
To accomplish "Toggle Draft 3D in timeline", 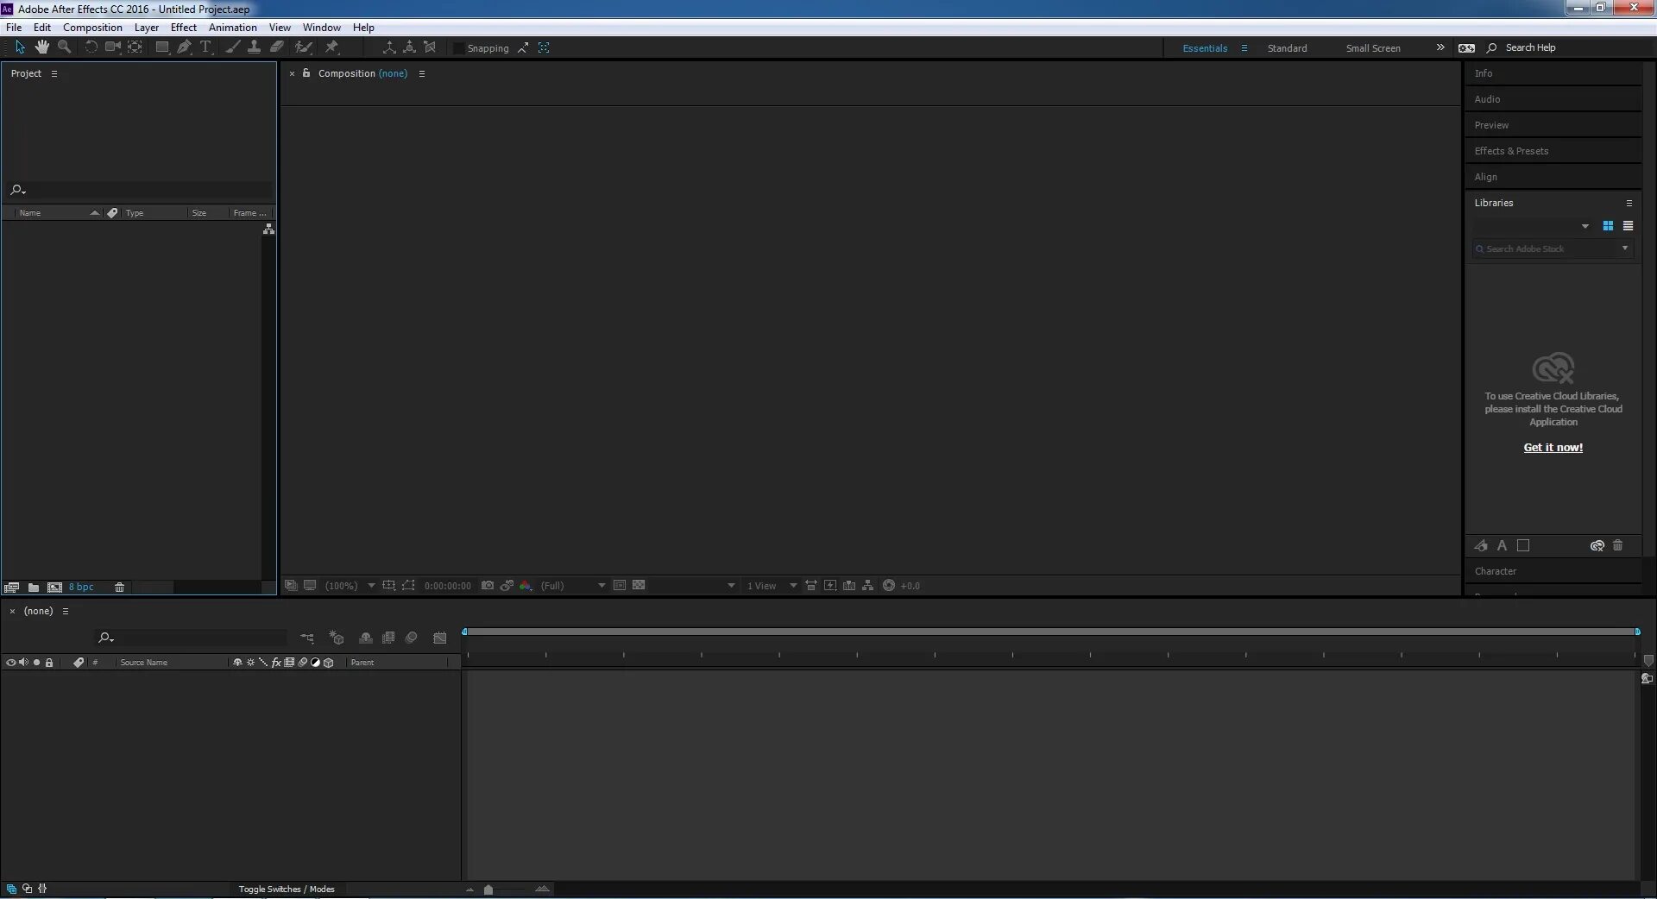I will [337, 638].
